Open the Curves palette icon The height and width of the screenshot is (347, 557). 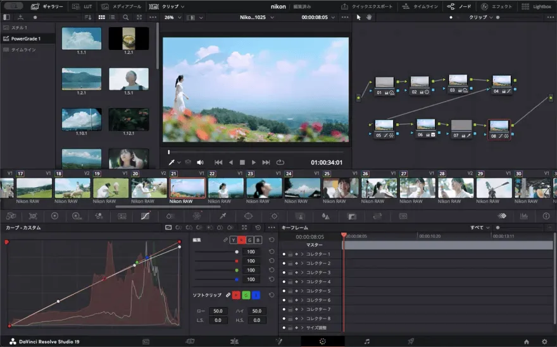point(145,216)
